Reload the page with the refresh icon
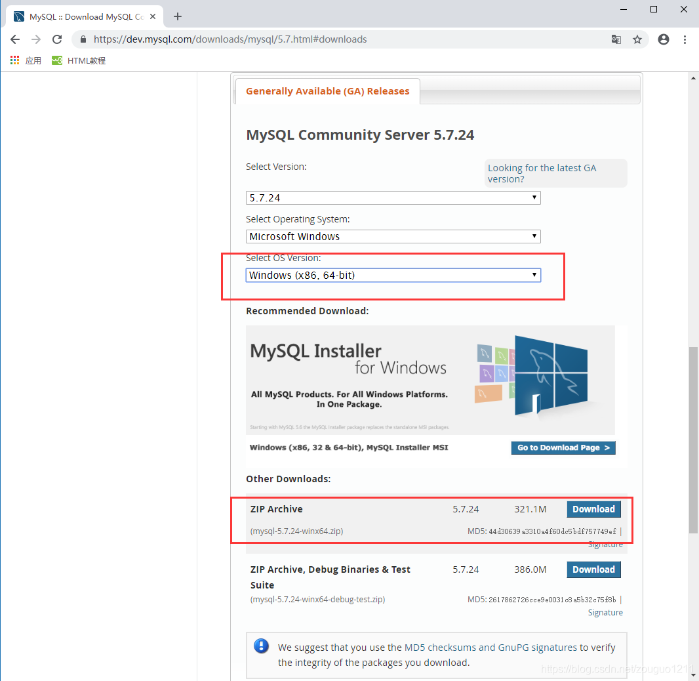This screenshot has height=681, width=699. (x=57, y=39)
